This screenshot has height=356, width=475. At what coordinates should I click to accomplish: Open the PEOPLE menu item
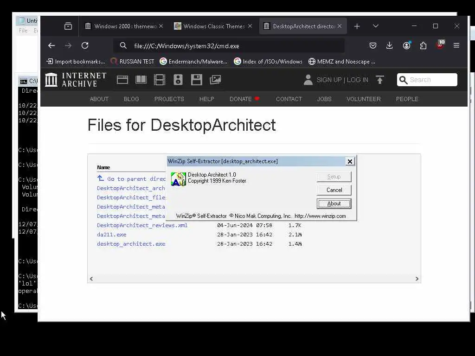407,99
